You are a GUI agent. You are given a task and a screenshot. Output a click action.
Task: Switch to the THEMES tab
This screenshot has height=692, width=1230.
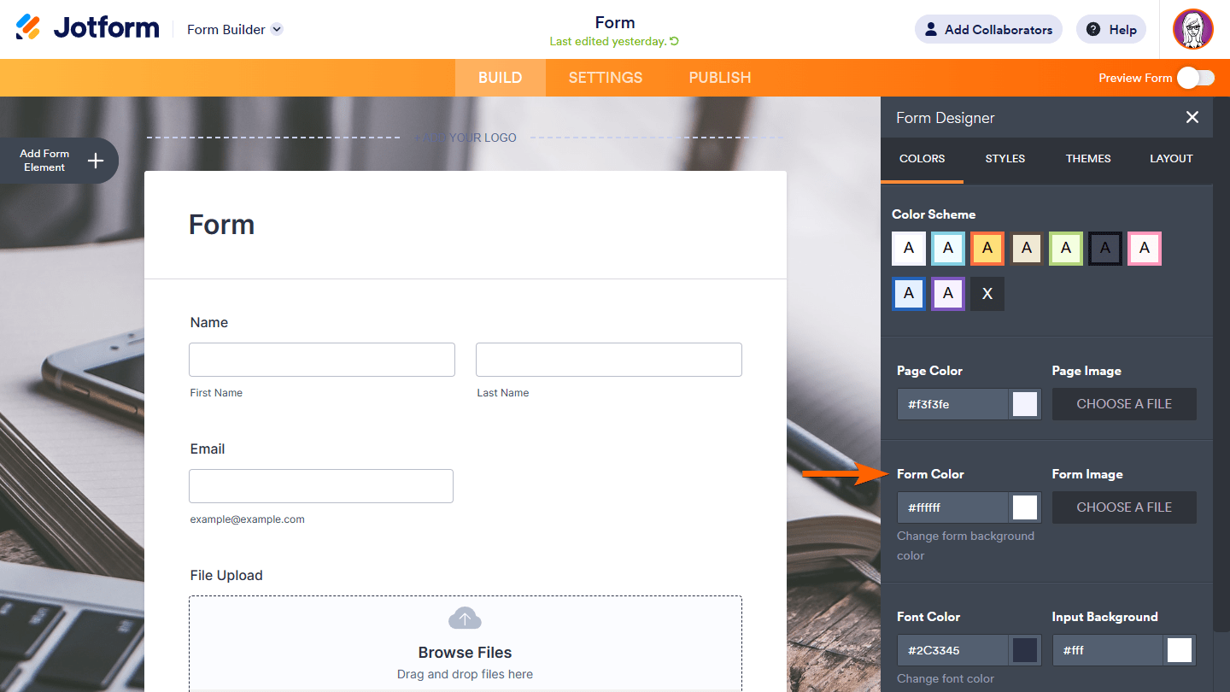click(1088, 159)
